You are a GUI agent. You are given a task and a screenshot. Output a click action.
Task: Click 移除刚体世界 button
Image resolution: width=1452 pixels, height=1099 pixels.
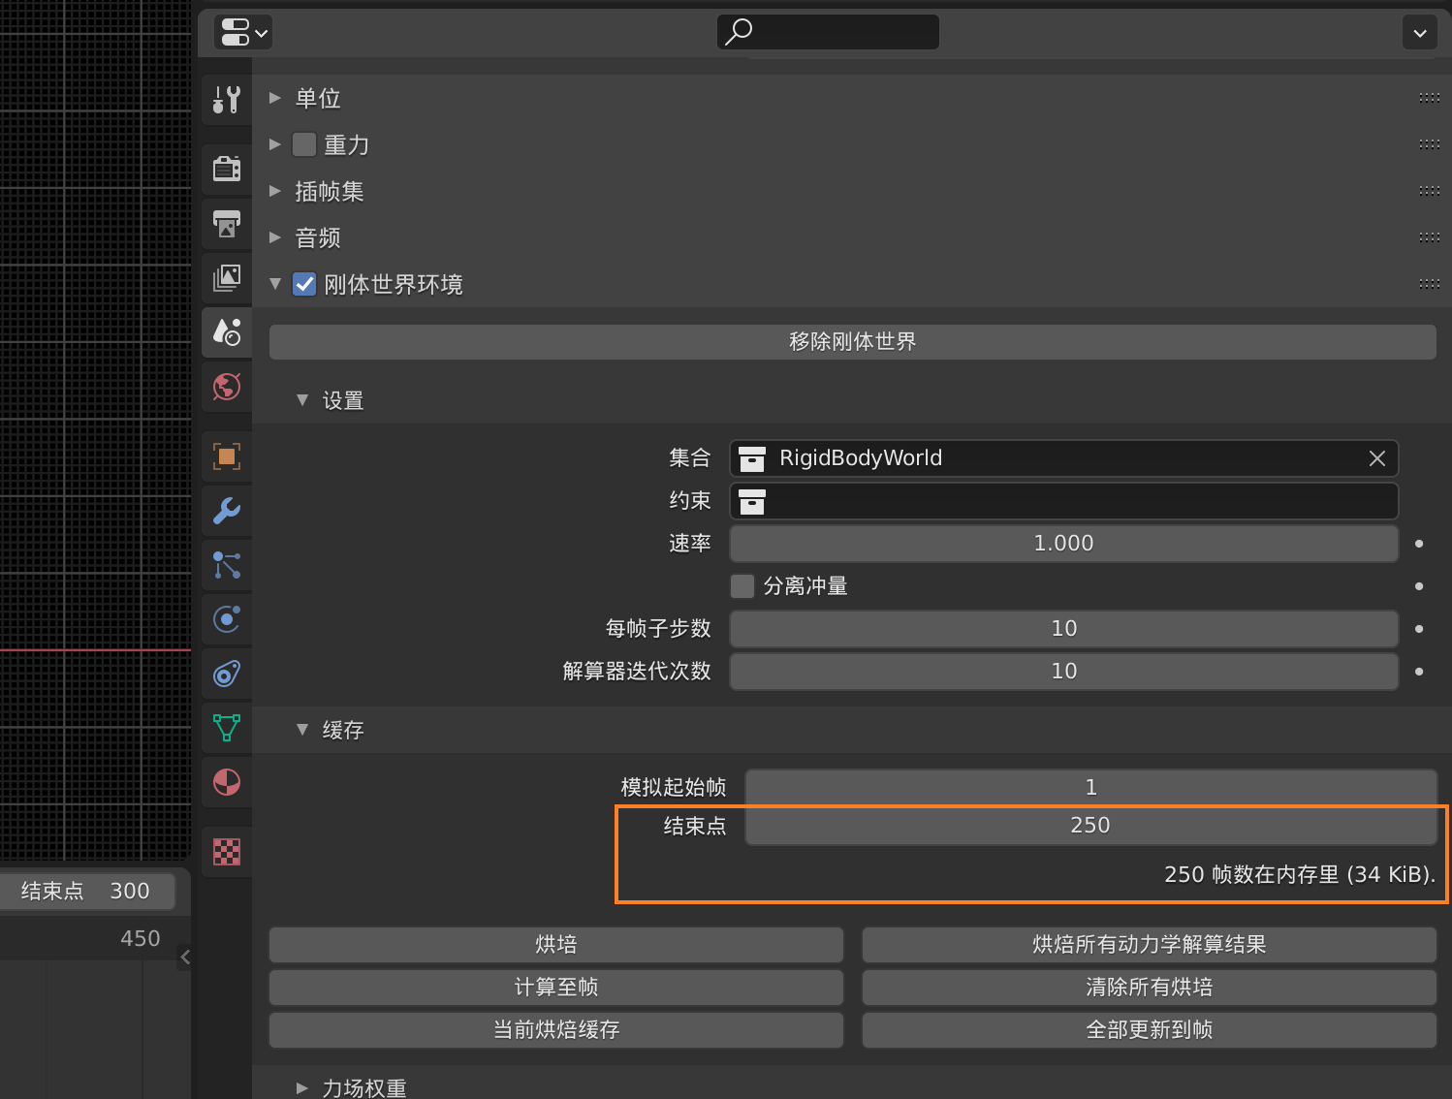click(852, 342)
